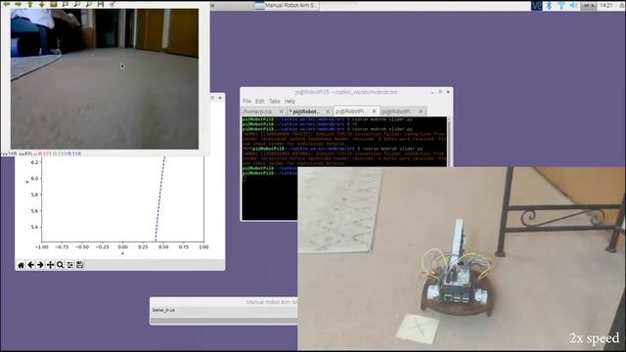The image size is (626, 352).
Task: Click the back arrow in plot toolbar
Action: click(30, 265)
